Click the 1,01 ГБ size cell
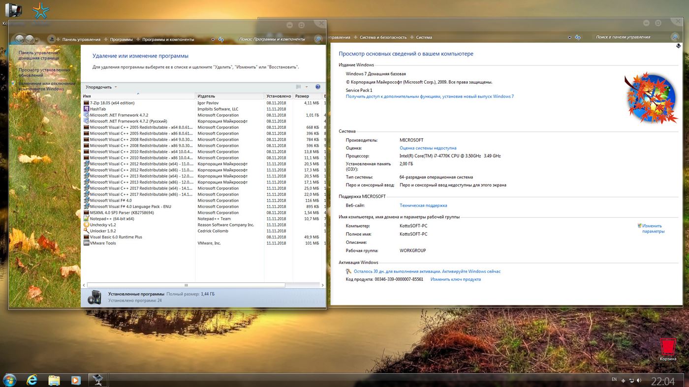The height and width of the screenshot is (387, 689). (312, 115)
